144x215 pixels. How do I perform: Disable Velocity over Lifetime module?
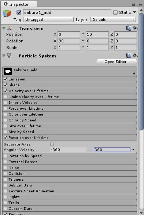(x=5, y=91)
